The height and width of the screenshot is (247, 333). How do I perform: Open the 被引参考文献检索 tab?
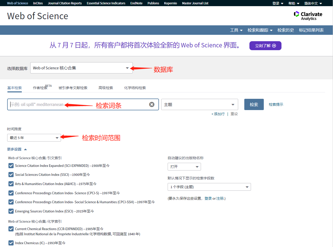pyautogui.click(x=73, y=88)
